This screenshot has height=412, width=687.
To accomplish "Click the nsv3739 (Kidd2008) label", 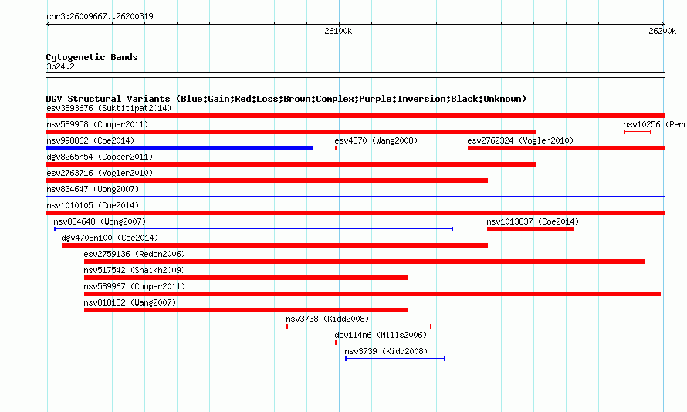I will click(386, 351).
